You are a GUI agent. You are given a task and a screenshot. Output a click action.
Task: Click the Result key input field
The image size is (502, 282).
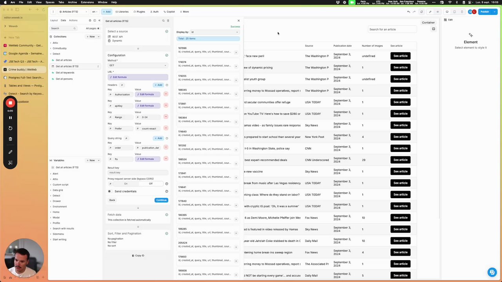coord(138,172)
